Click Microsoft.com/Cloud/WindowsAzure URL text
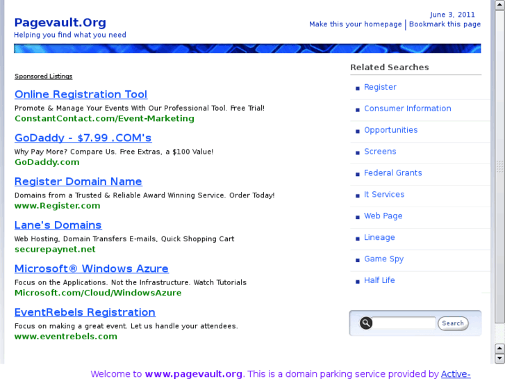 (x=98, y=293)
